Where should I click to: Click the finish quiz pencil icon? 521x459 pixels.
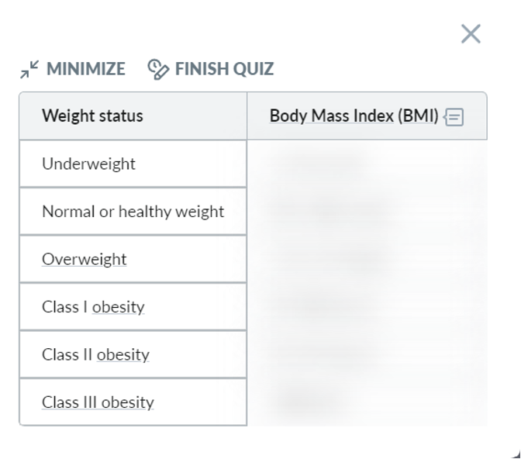tap(158, 70)
